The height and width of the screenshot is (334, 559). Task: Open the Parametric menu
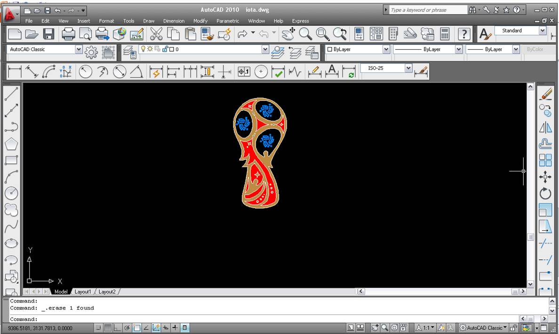227,21
